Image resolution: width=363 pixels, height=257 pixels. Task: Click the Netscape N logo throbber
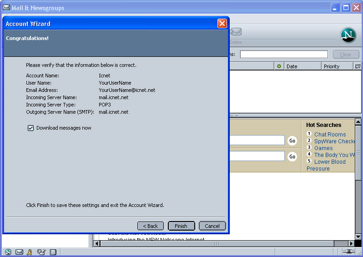[348, 35]
